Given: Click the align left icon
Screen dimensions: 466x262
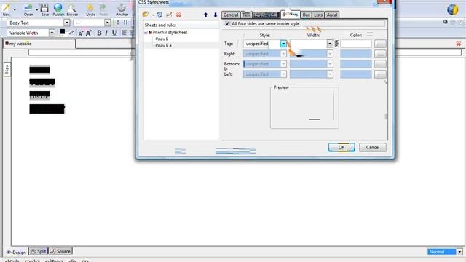Looking at the screenshot, I should 125,33.
